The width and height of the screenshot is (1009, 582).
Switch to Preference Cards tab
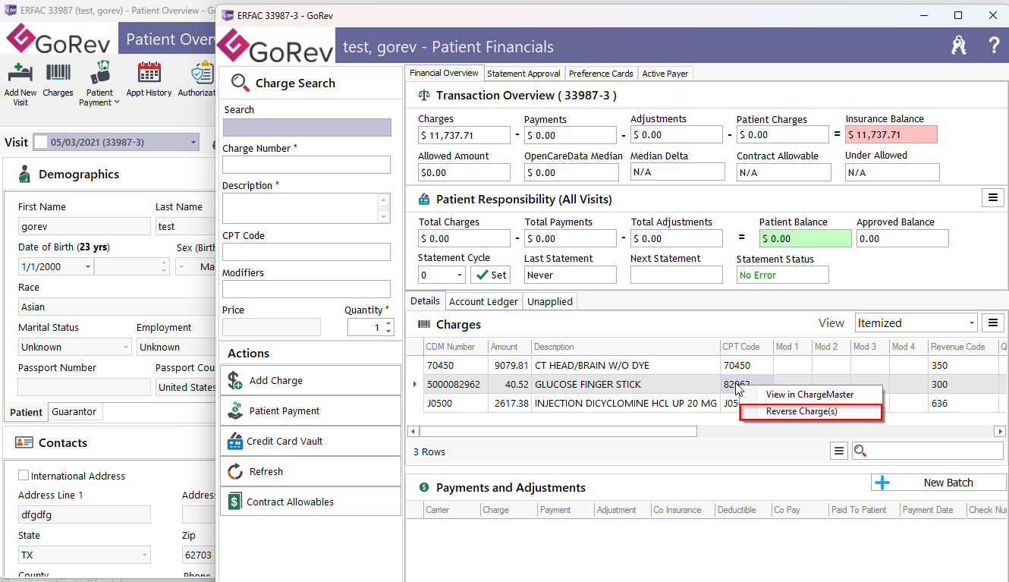601,74
